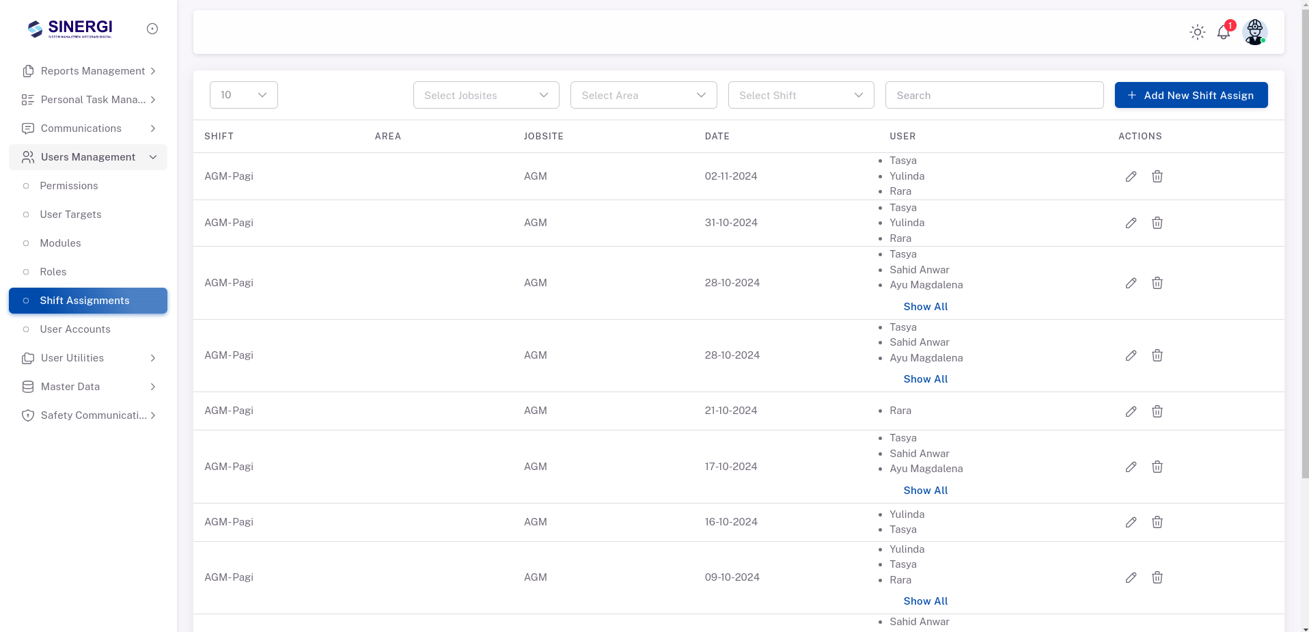Select Shift Assignments menu item
1309x632 pixels.
coord(88,301)
